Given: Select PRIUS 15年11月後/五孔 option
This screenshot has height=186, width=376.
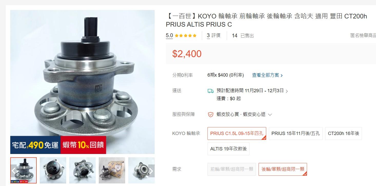Looking at the screenshot, I should click(295, 133).
